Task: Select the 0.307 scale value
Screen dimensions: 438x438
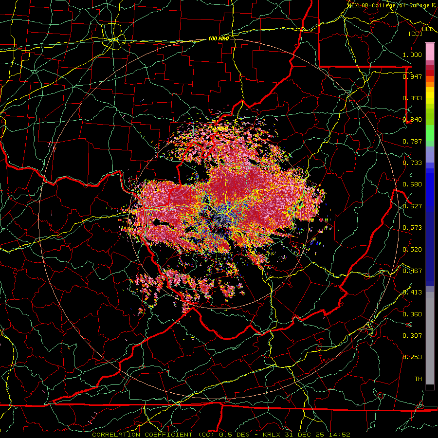Action: point(412,335)
